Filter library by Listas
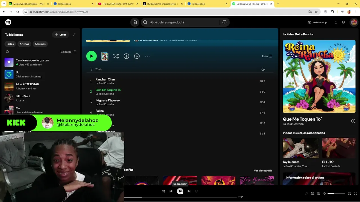Screen dimensions: 360x202 (x=10, y=44)
